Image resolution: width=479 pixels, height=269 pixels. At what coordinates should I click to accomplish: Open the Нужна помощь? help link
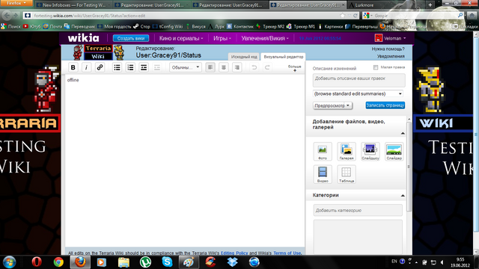pyautogui.click(x=388, y=49)
